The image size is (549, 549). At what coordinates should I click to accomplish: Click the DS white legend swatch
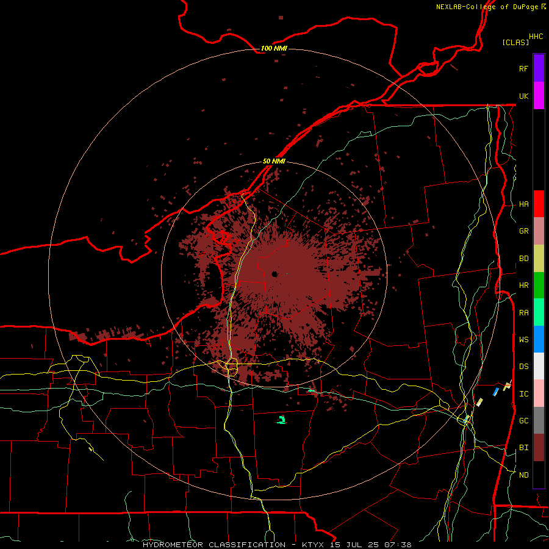539,366
